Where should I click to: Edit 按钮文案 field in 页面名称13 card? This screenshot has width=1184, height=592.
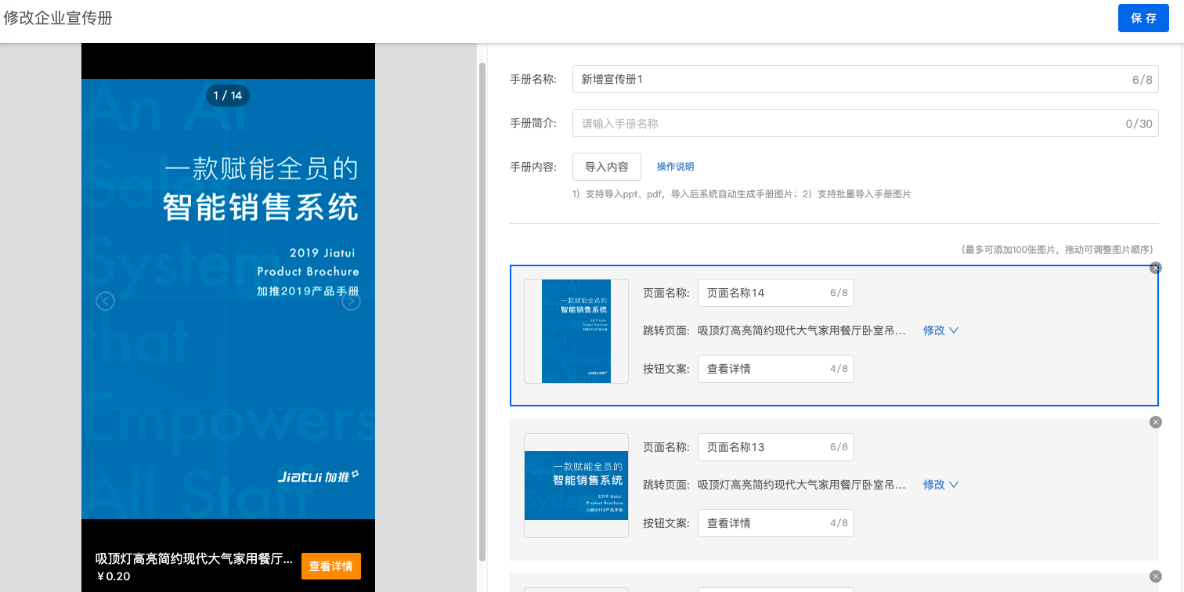point(775,523)
